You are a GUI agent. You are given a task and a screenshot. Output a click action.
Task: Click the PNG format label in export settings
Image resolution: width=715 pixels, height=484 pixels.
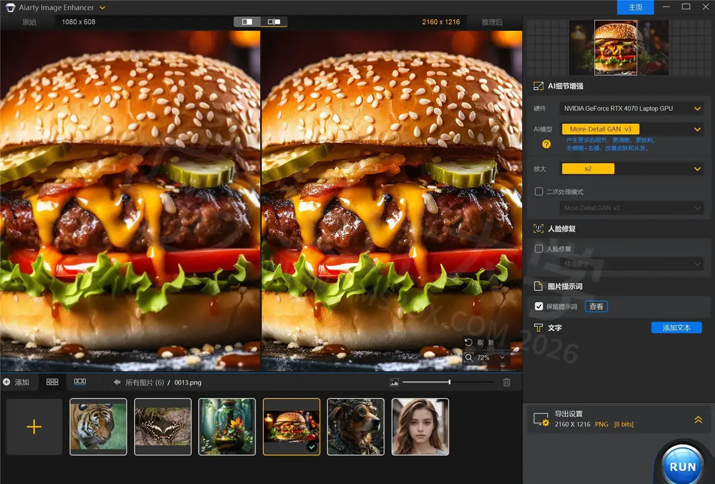point(601,424)
